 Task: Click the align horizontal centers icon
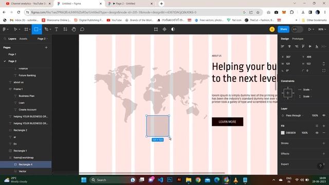[x=289, y=46]
